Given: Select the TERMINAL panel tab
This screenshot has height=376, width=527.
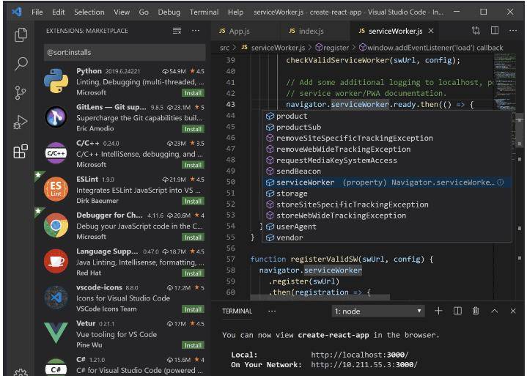Looking at the screenshot, I should tap(237, 312).
